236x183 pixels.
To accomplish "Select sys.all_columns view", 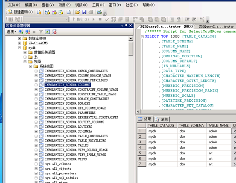I will point(58,164).
